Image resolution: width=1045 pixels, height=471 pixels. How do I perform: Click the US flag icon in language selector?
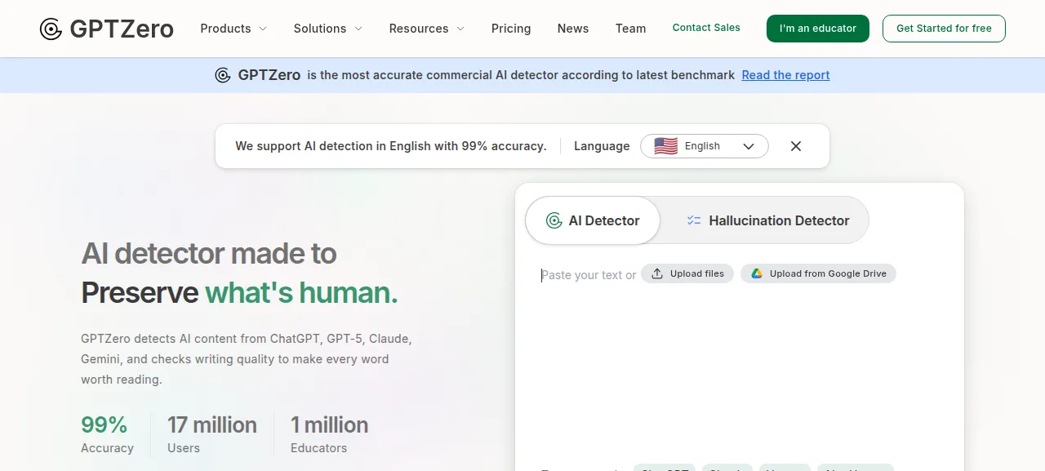pyautogui.click(x=665, y=146)
